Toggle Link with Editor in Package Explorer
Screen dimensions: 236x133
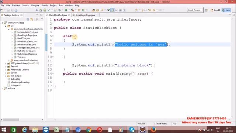tap(32, 19)
